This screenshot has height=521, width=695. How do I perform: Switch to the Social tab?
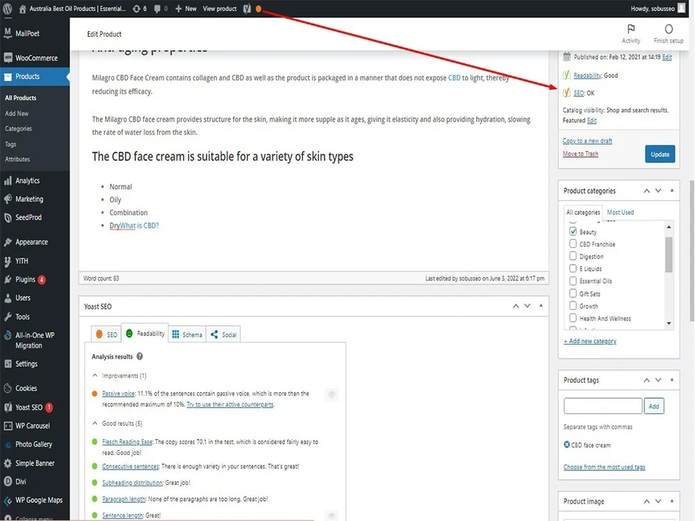(223, 335)
